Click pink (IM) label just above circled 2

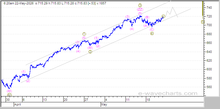[90, 48]
